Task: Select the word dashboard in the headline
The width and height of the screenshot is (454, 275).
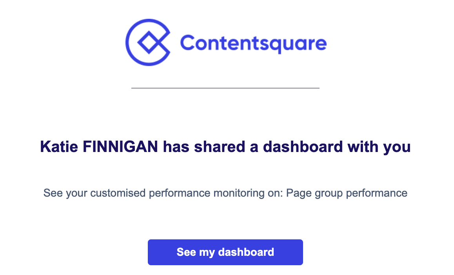Action: pos(303,147)
